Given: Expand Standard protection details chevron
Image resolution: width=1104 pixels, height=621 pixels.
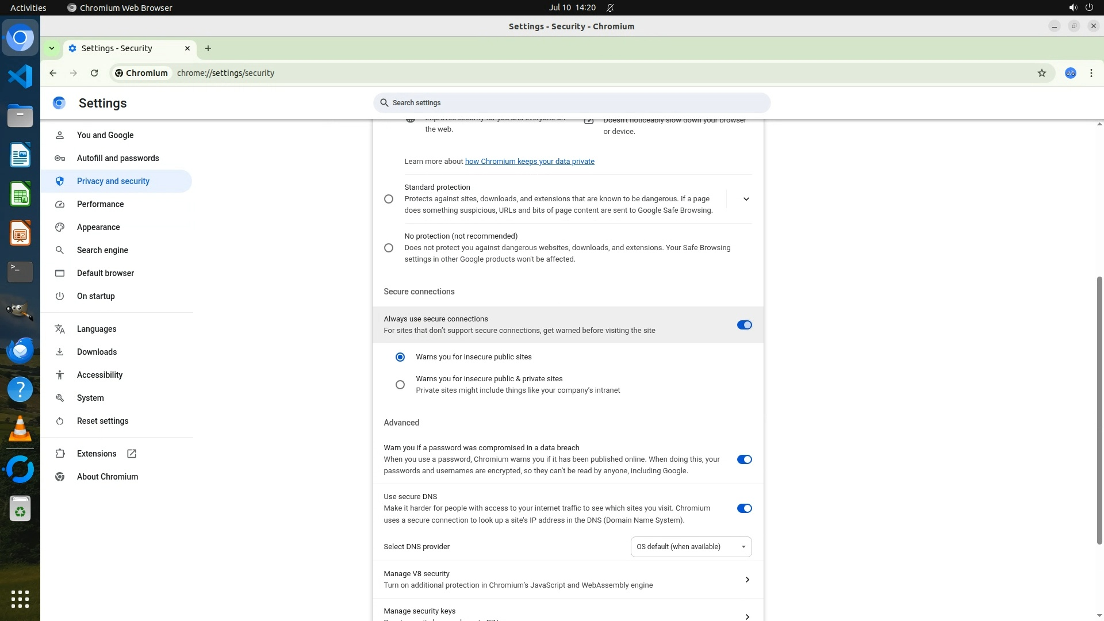Looking at the screenshot, I should coord(746,199).
